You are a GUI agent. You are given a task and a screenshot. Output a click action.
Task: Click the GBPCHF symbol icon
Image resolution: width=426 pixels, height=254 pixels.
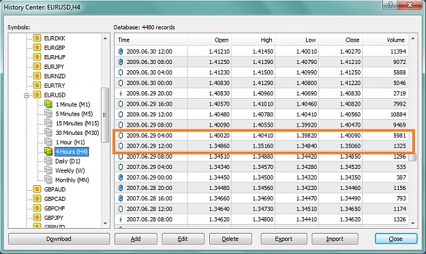[37, 208]
